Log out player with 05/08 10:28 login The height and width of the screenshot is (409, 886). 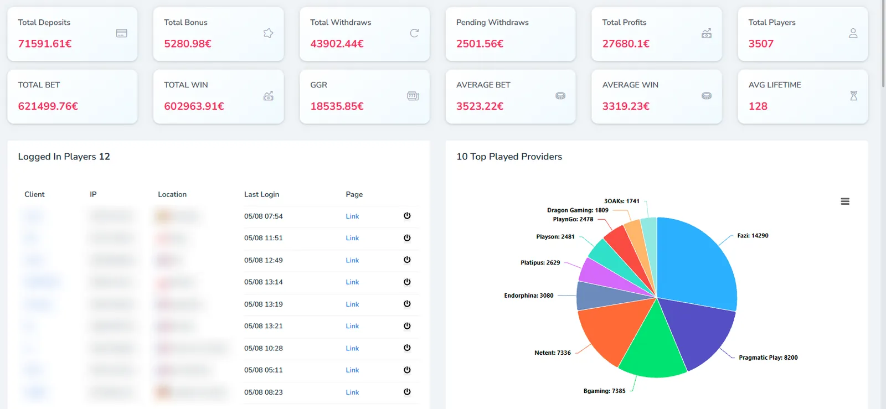tap(407, 348)
